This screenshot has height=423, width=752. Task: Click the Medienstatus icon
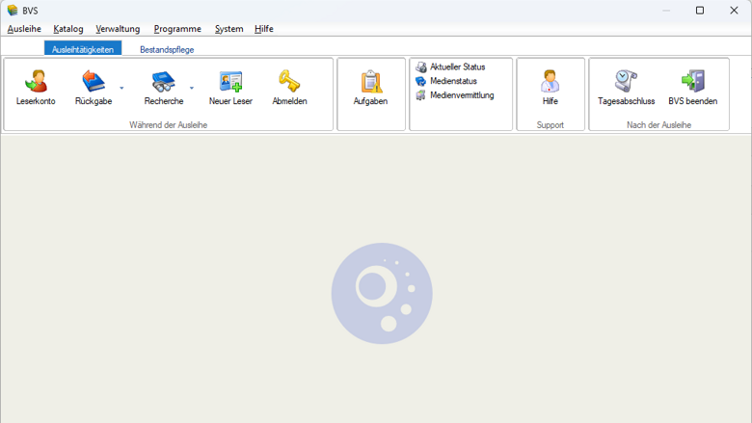(420, 82)
